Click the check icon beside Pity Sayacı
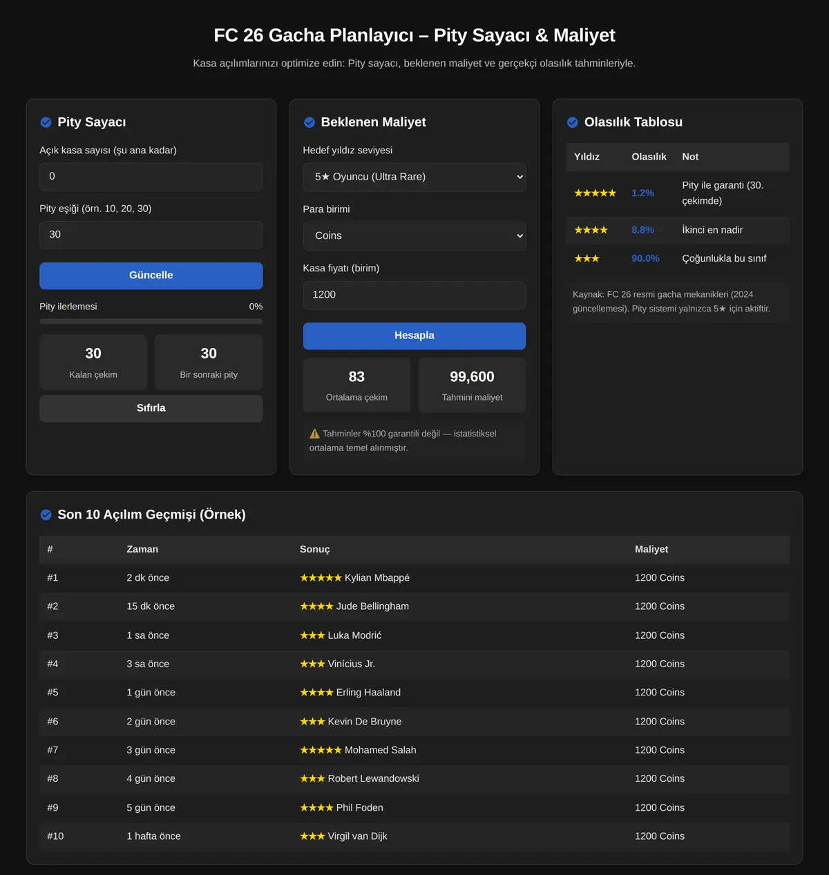Screen dimensions: 829x875 [x=46, y=122]
